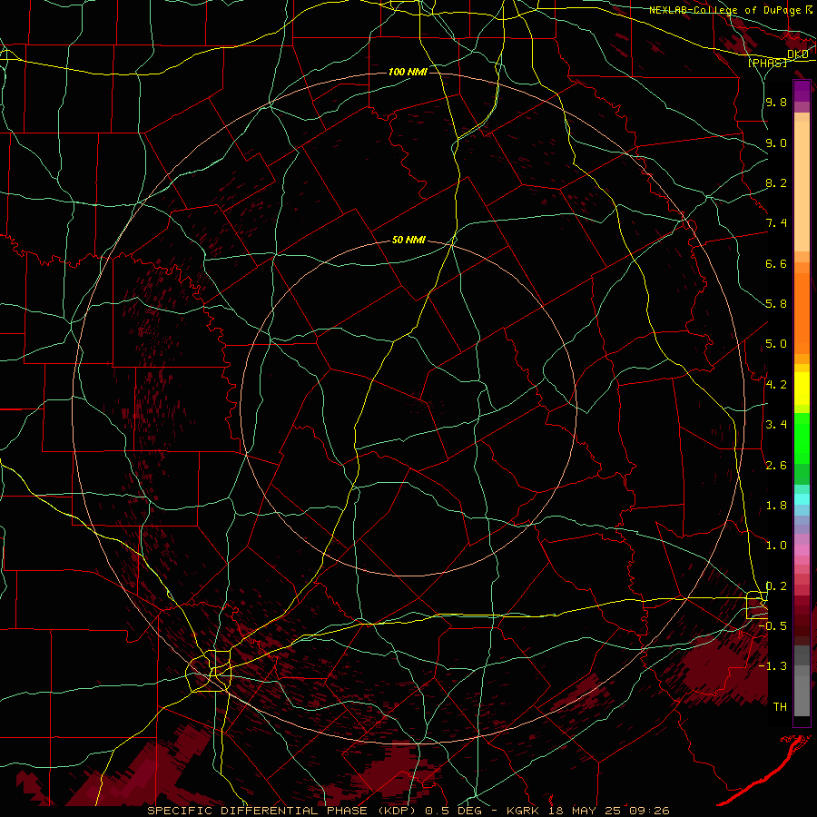Click the peach swatch on the color bar
817x817 pixels.
pos(802,186)
